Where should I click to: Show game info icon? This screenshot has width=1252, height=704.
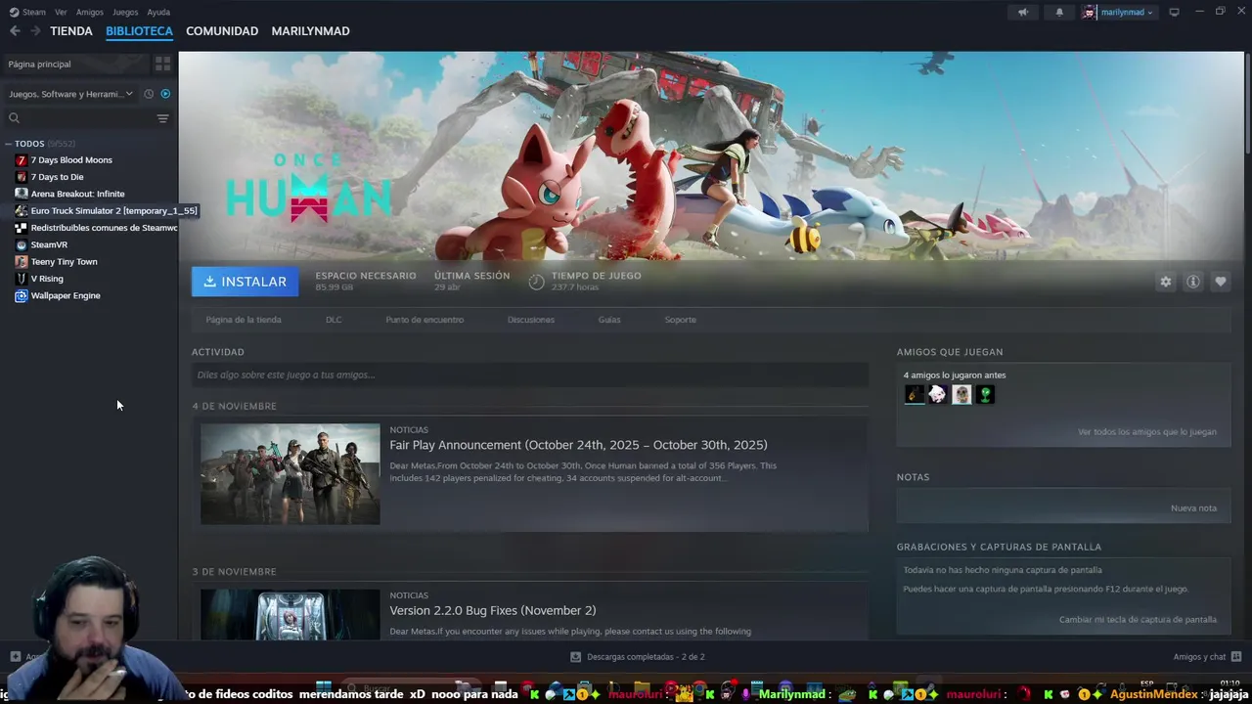[x=1192, y=282]
